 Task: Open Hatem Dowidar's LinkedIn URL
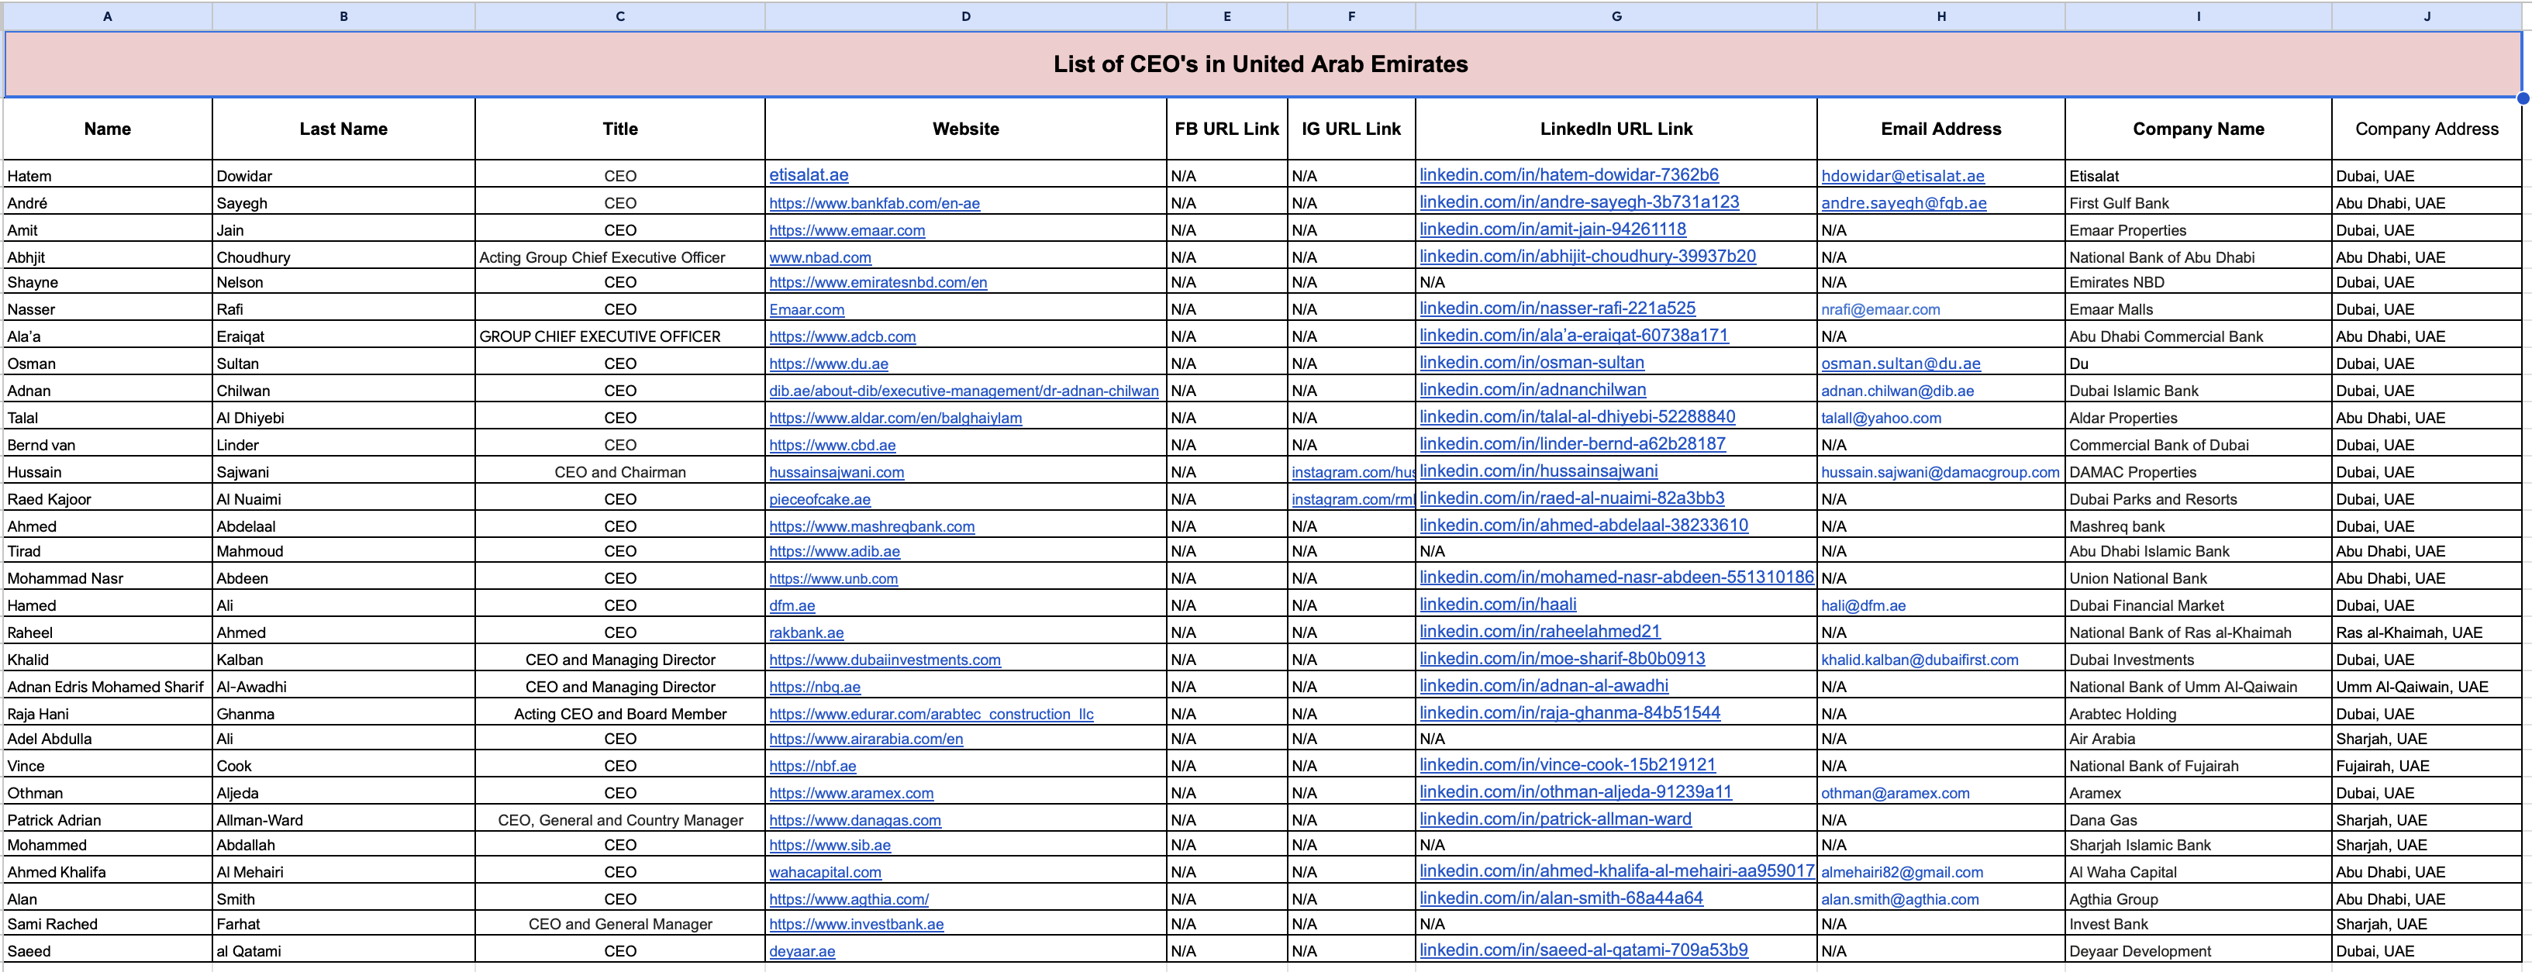(x=1569, y=175)
